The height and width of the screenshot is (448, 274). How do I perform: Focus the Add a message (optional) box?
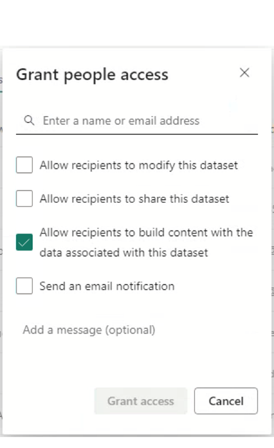pos(137,330)
